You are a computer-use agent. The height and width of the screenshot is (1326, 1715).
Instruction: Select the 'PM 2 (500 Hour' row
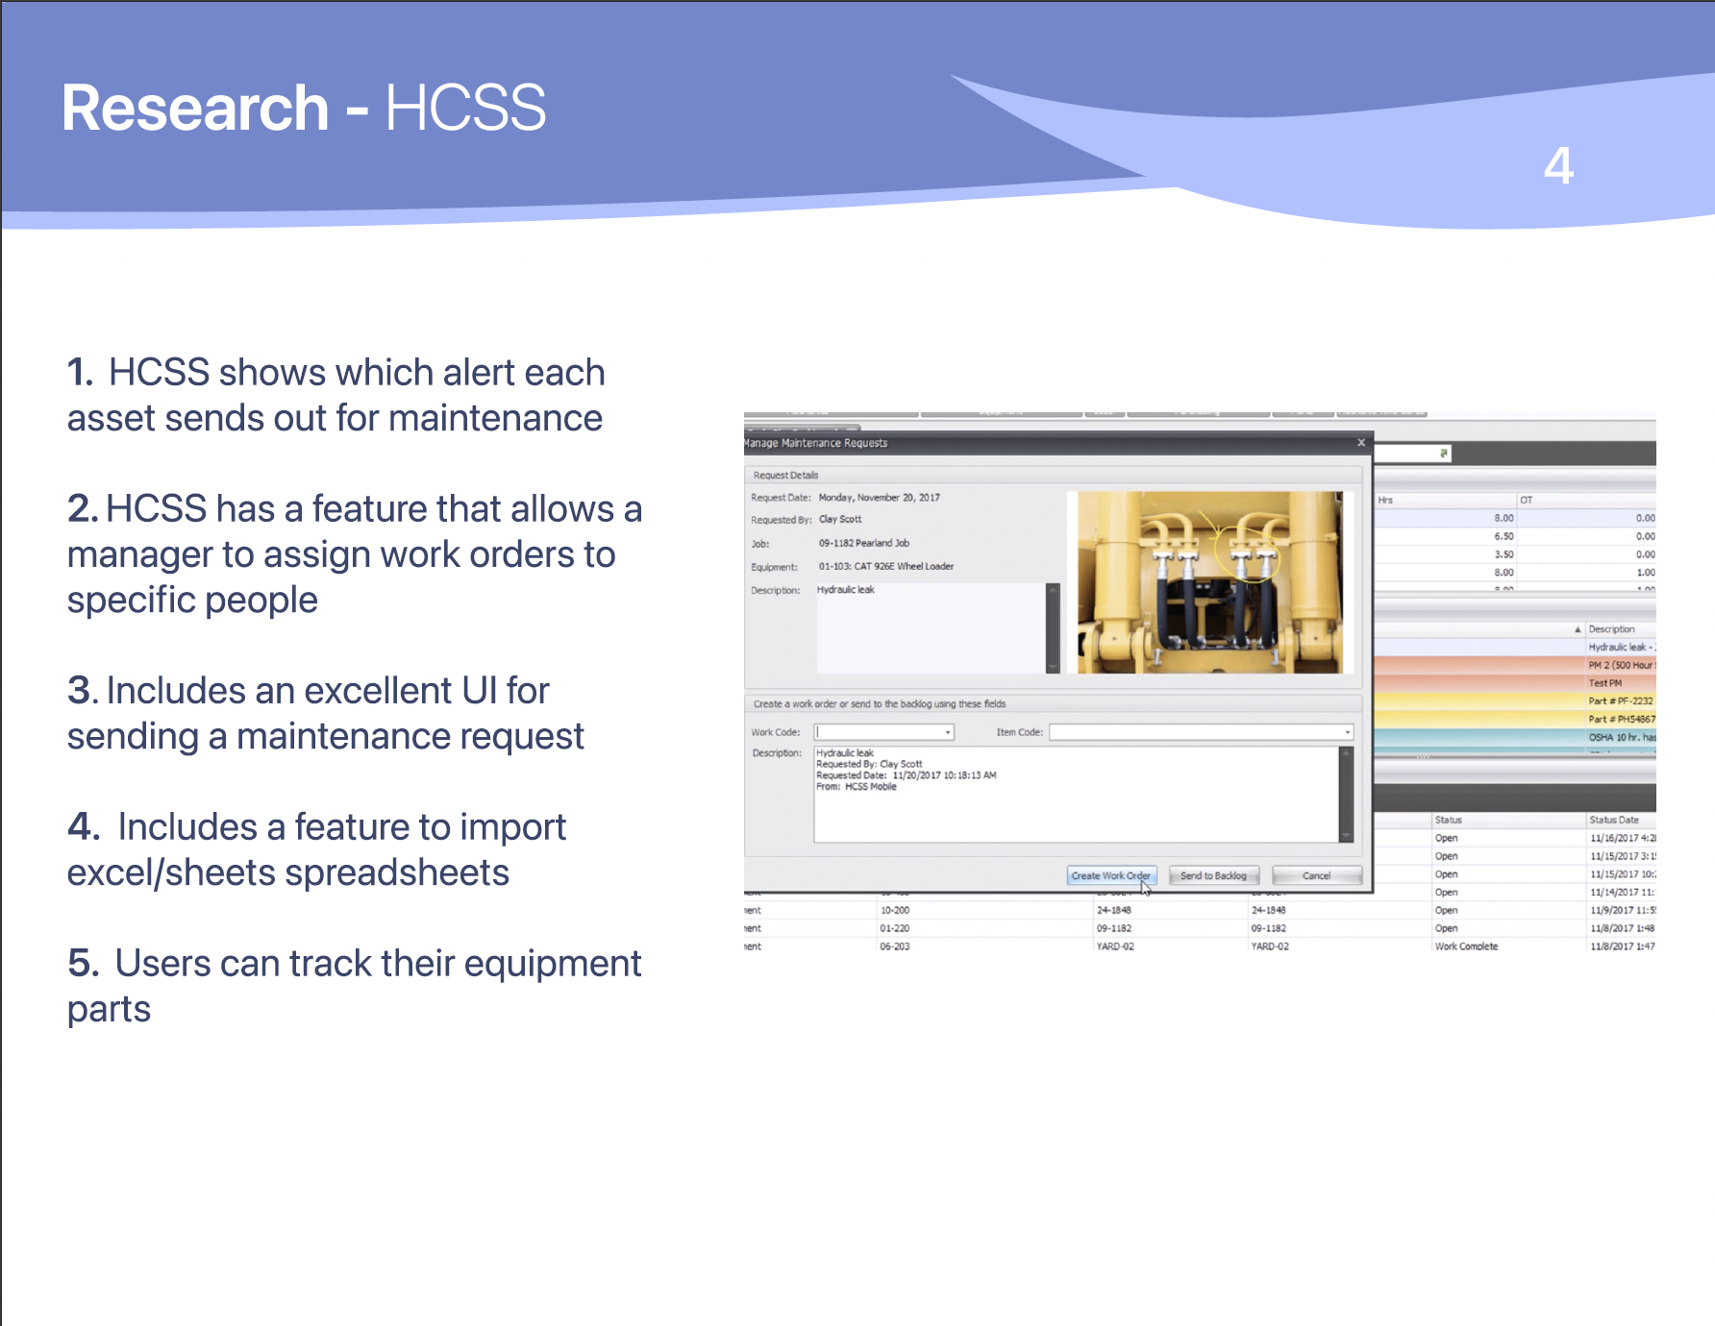(x=1515, y=665)
